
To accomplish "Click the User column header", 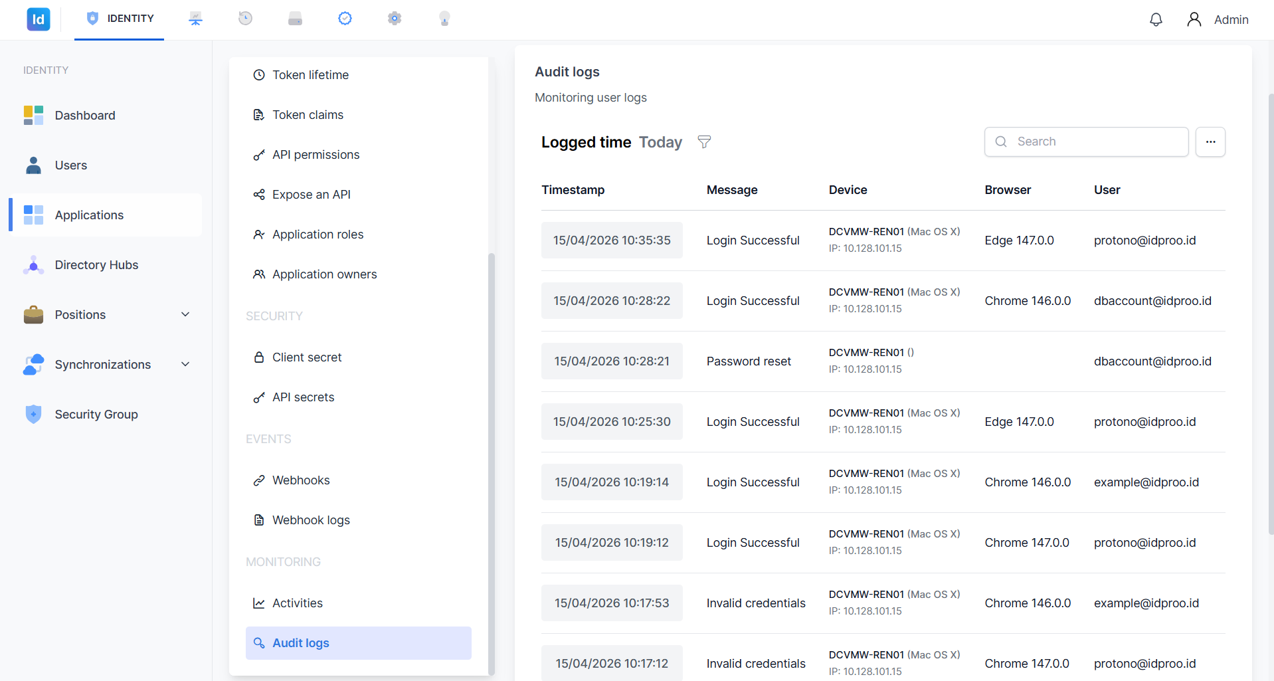I will (1107, 190).
